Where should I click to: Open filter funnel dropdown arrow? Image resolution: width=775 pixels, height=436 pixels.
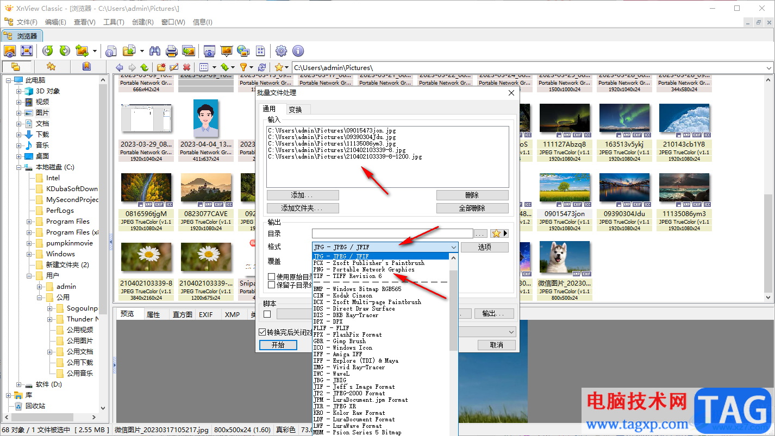pyautogui.click(x=252, y=67)
